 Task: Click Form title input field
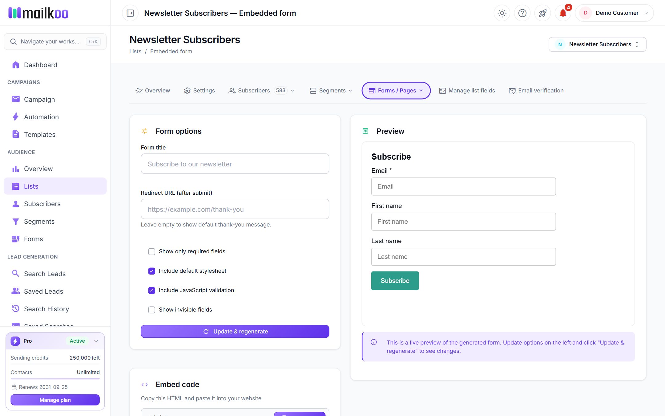coord(235,164)
